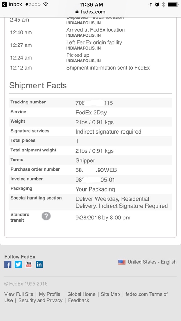The width and height of the screenshot is (181, 321).
Task: Tap the back arrow to Inbox
Action: point(4,4)
